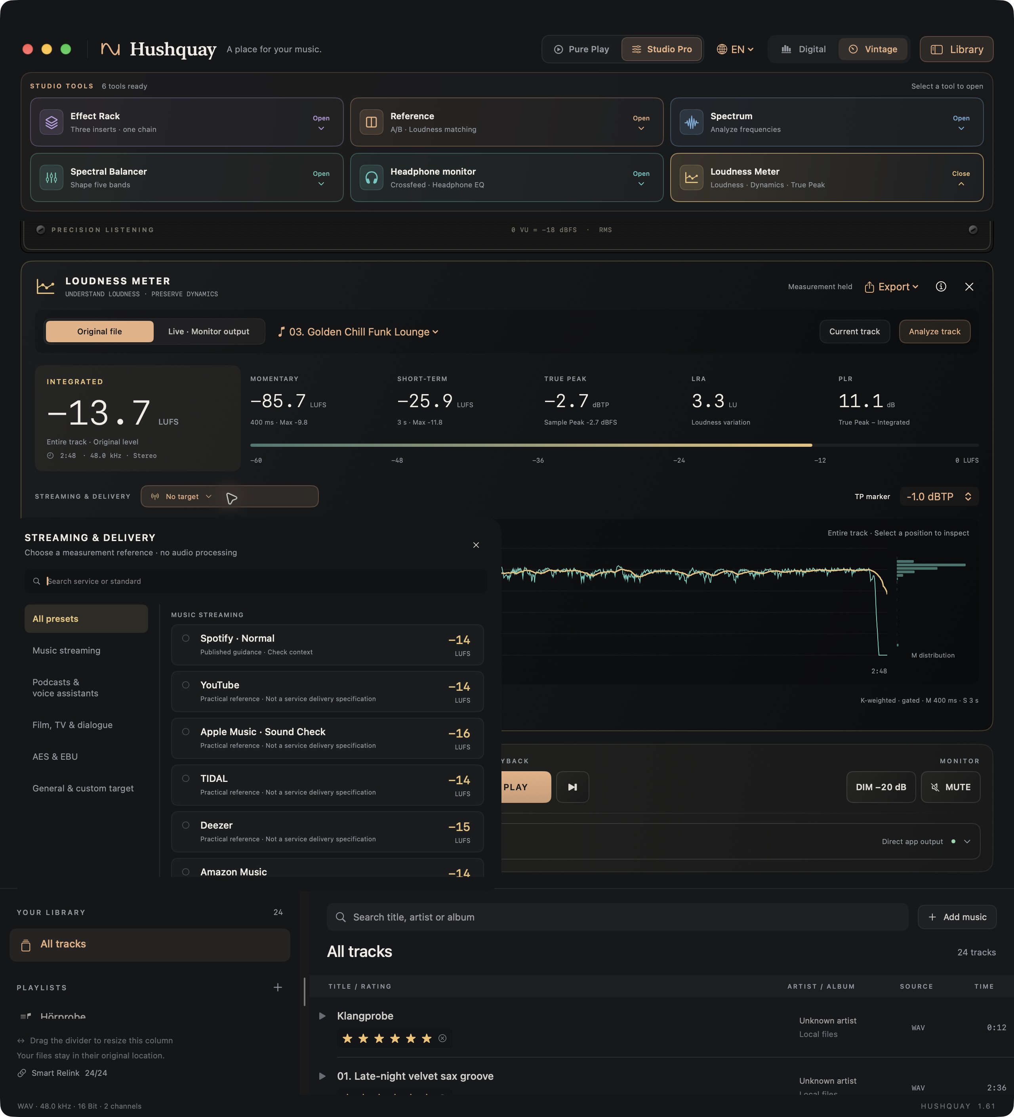Viewport: 1014px width, 1117px height.
Task: Open the Effect Rack tool icon
Action: click(x=51, y=122)
